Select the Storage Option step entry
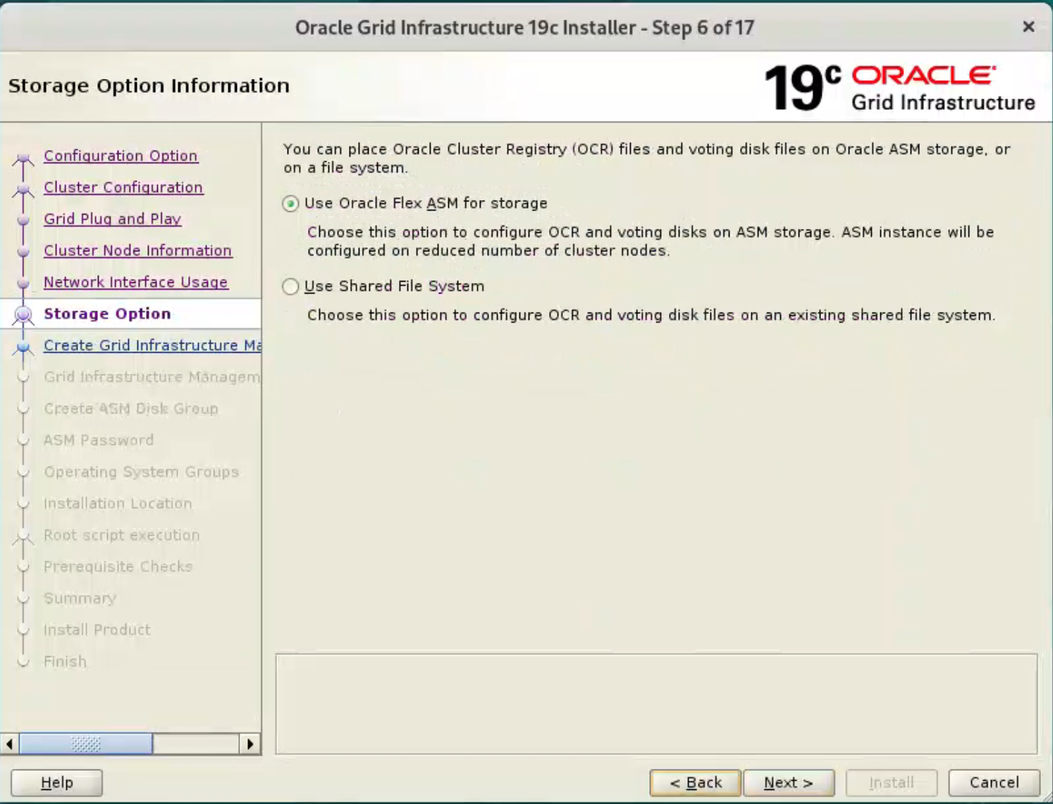Image resolution: width=1053 pixels, height=804 pixels. tap(107, 314)
